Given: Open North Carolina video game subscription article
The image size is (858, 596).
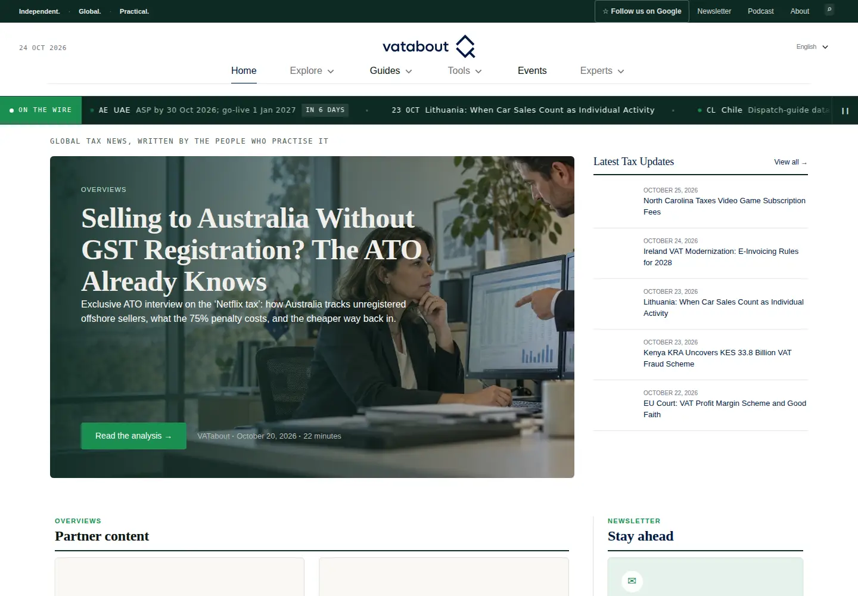Looking at the screenshot, I should pyautogui.click(x=724, y=206).
